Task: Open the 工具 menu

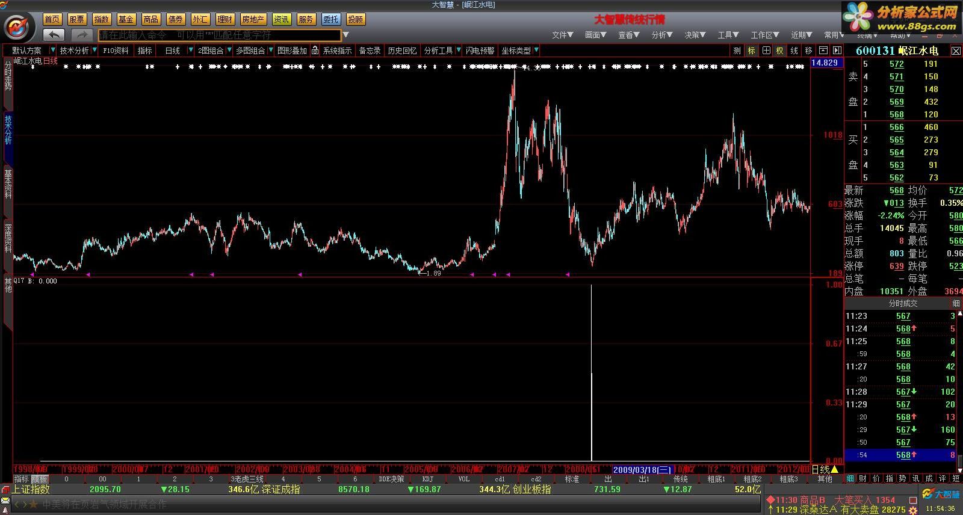Action: 728,35
